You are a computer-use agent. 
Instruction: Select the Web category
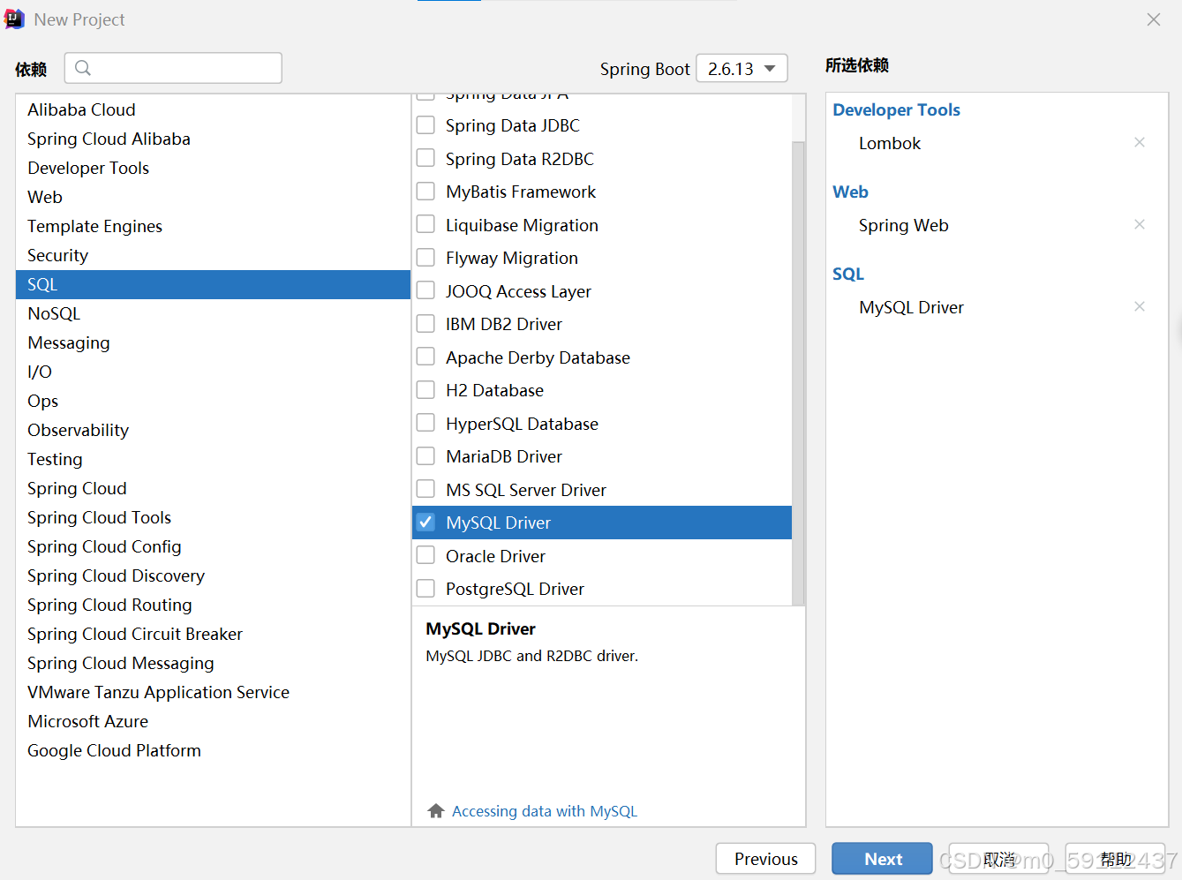213,197
